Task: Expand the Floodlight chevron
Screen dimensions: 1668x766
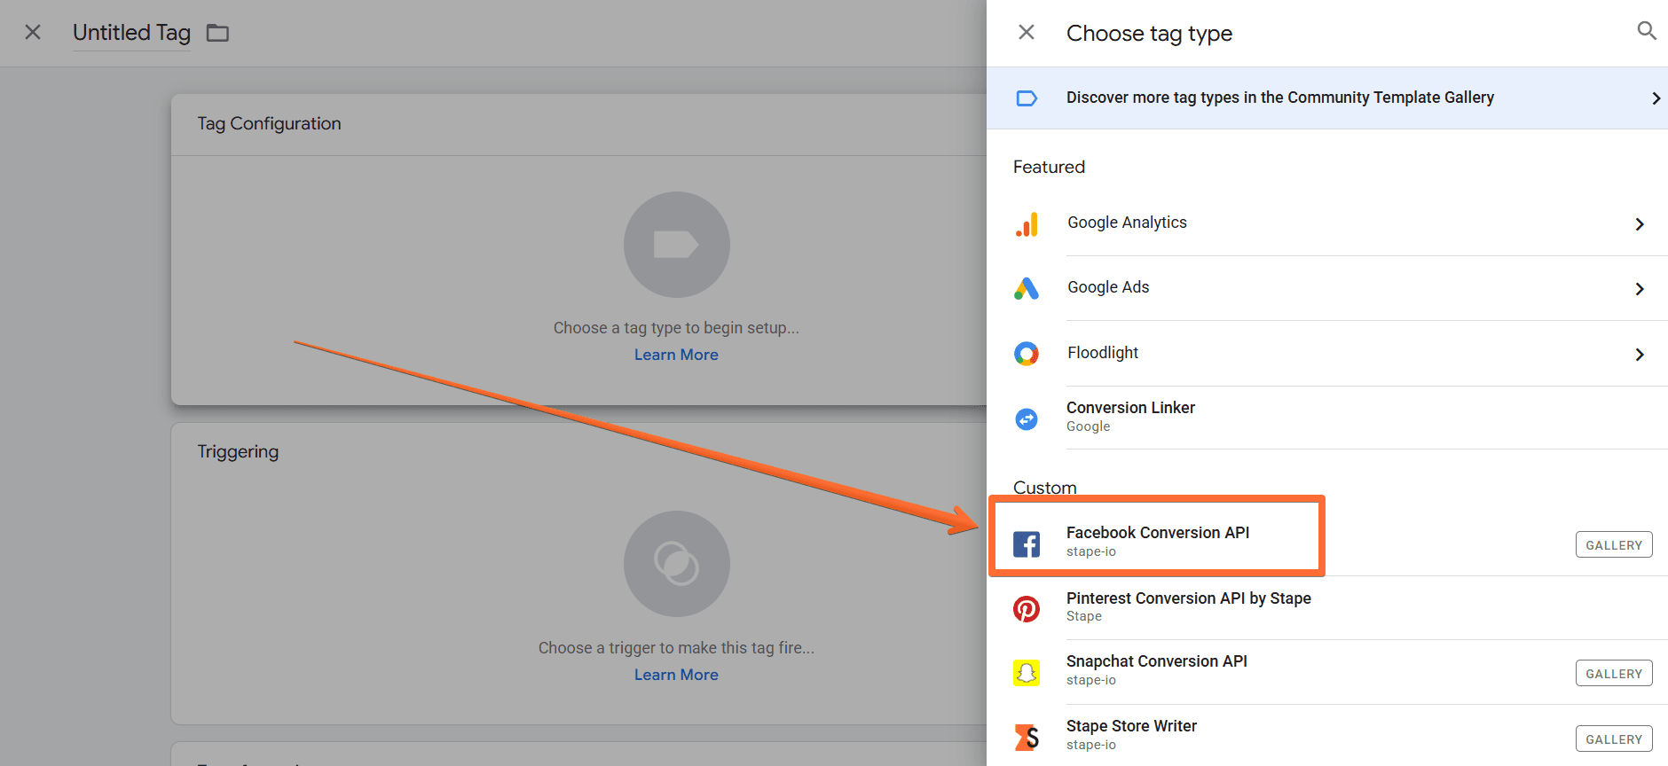Action: [x=1640, y=355]
